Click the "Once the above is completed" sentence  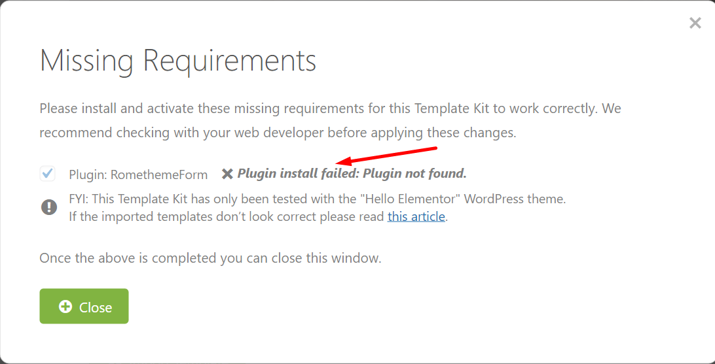pos(210,258)
